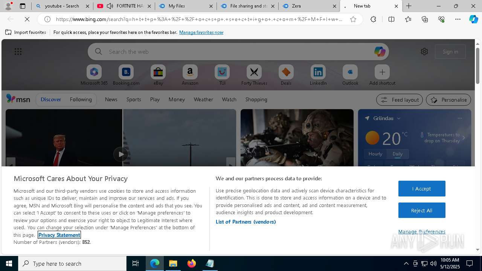The height and width of the screenshot is (271, 482).
Task: Open the LinkedIn shortcut
Action: (318, 75)
